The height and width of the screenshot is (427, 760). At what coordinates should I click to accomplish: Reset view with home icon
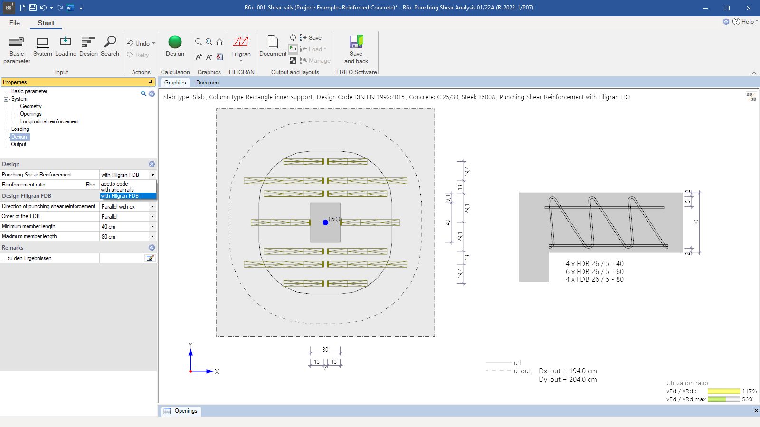pyautogui.click(x=219, y=42)
